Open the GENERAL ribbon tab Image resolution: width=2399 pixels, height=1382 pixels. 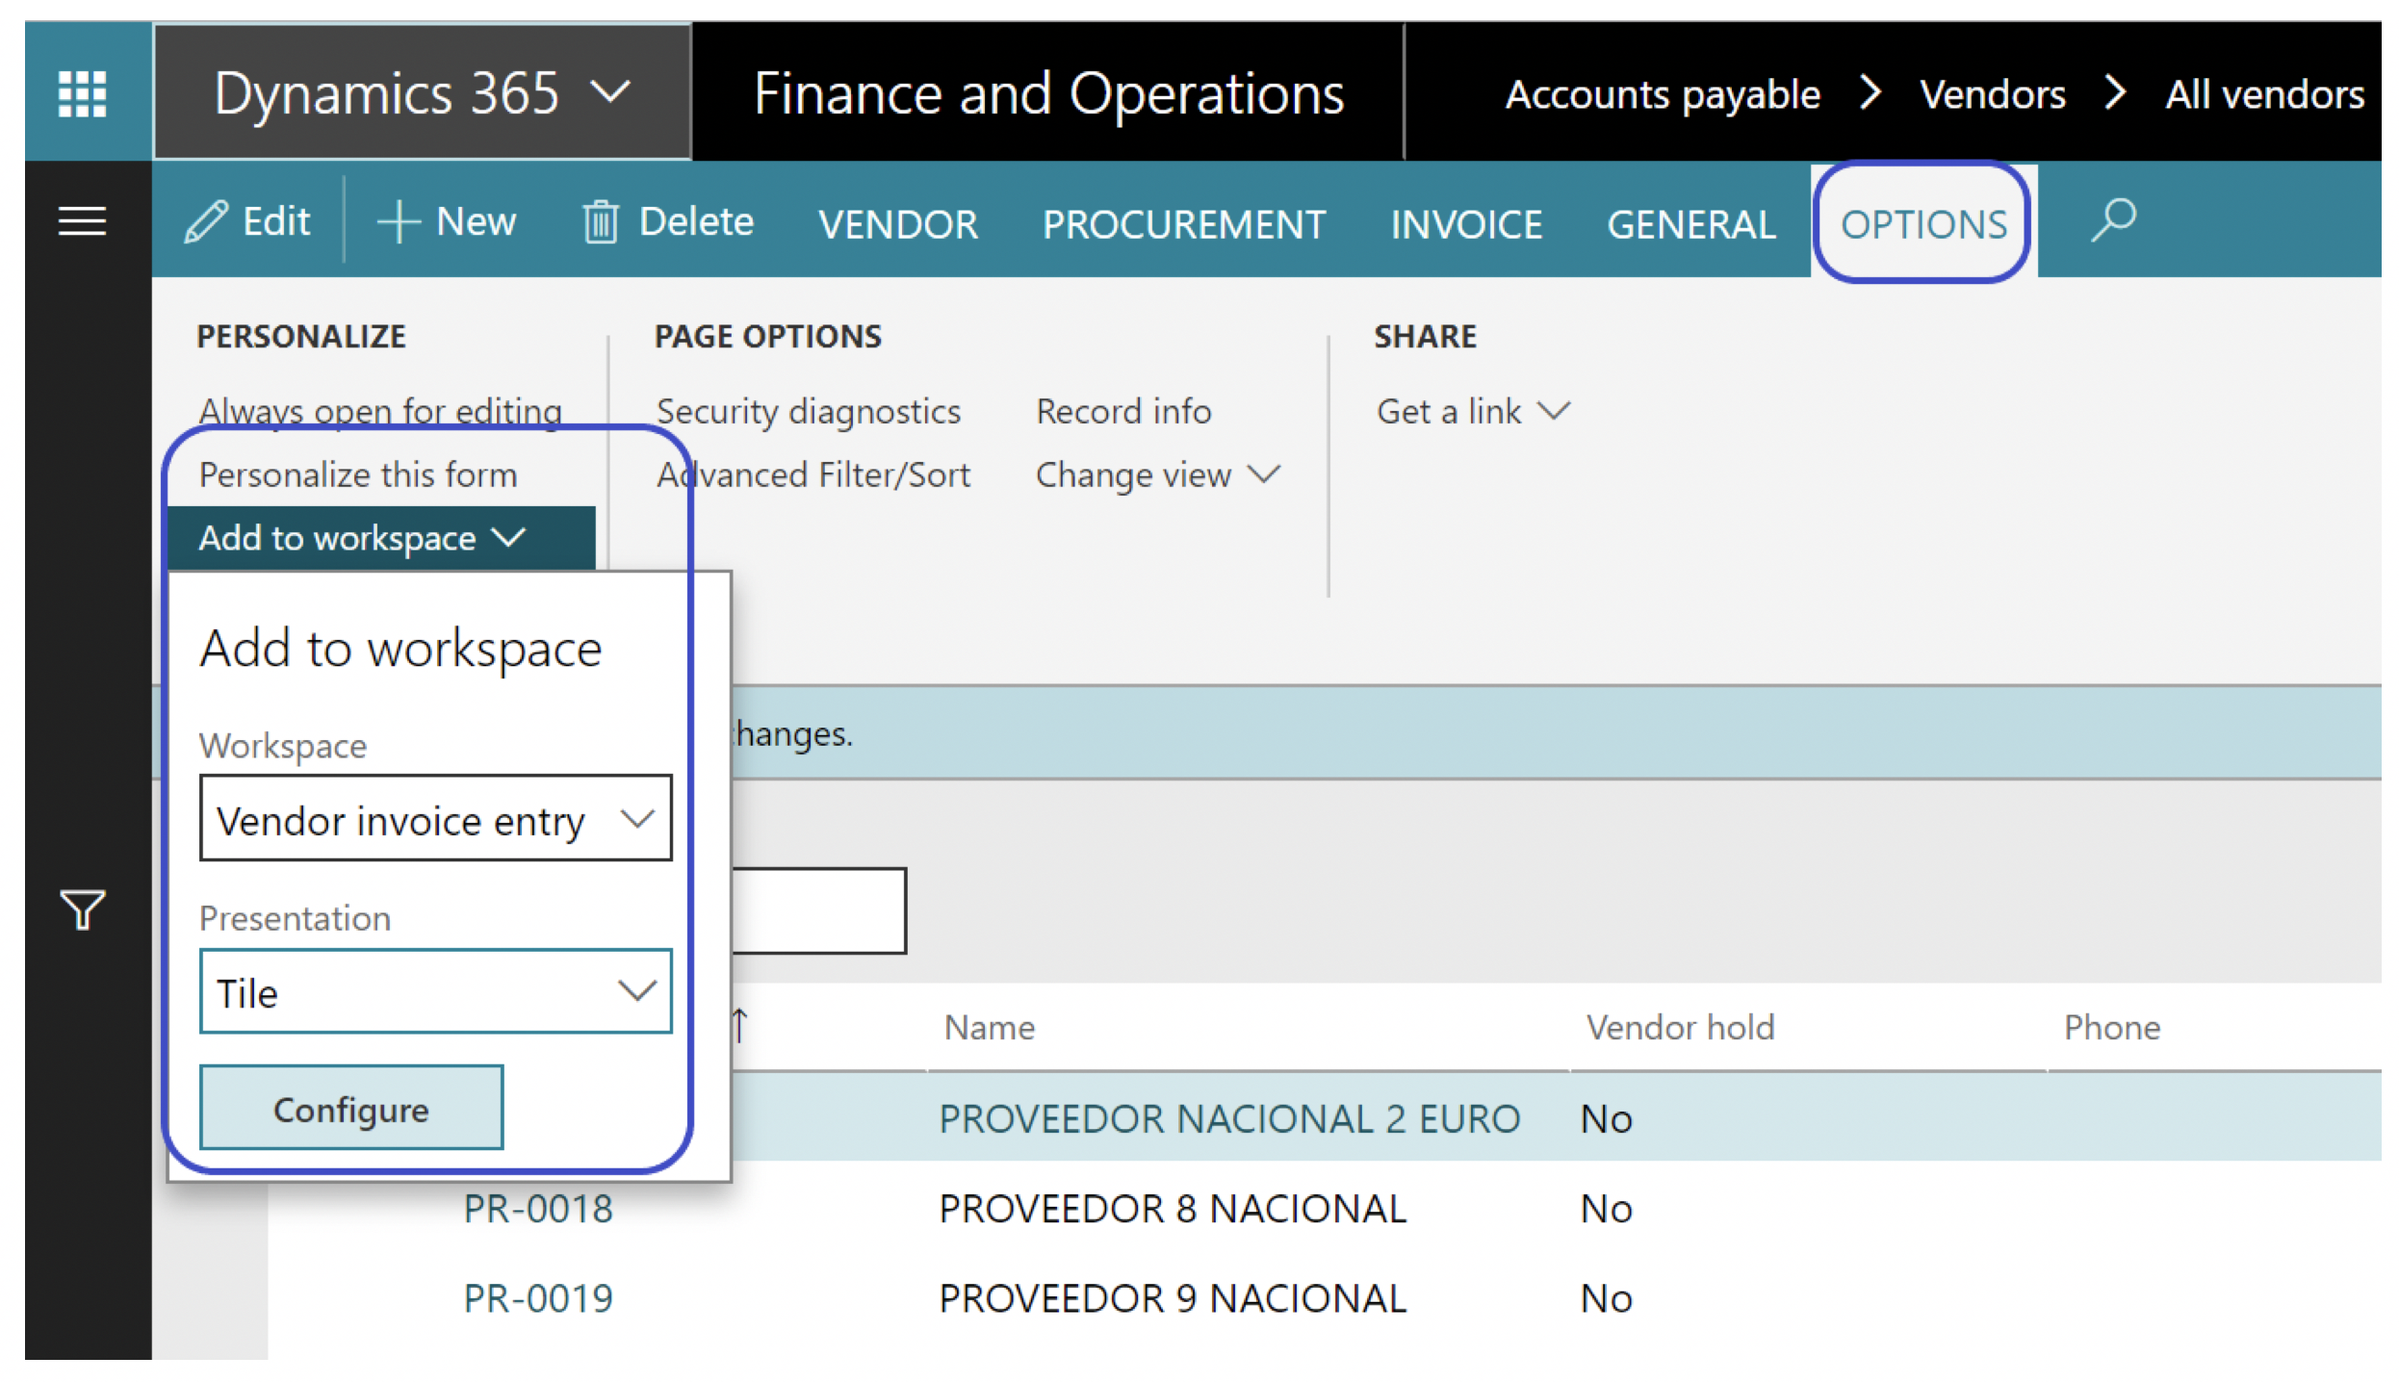coord(1690,224)
